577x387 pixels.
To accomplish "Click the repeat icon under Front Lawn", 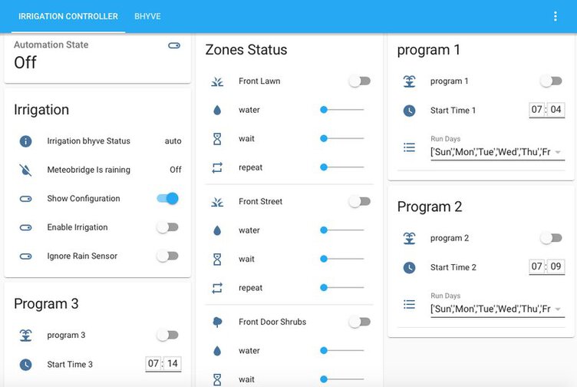I will (x=217, y=167).
